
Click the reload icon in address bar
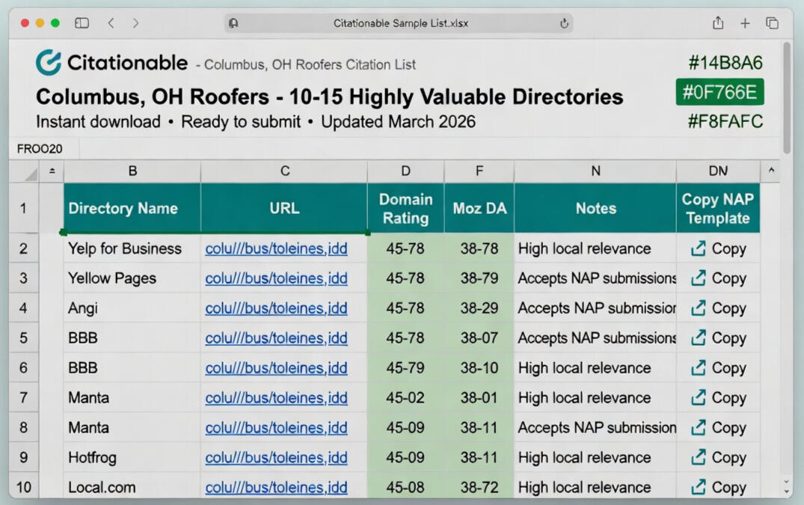coord(564,23)
